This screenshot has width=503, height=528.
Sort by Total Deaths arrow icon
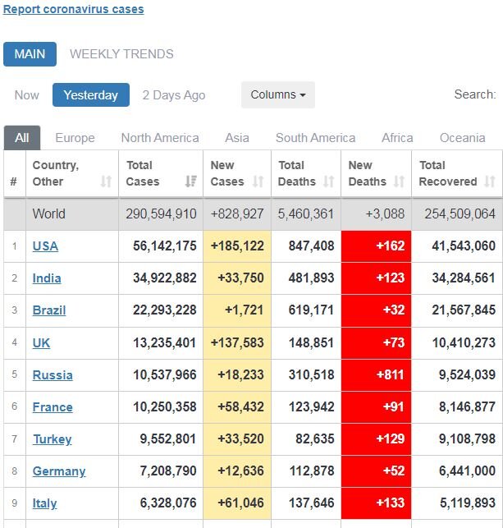(x=329, y=181)
